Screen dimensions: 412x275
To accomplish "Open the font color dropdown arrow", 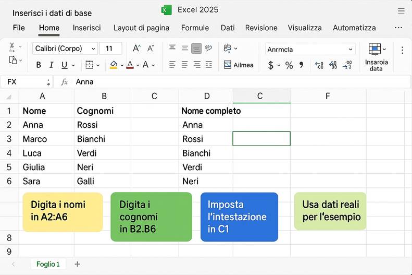I will [x=138, y=65].
